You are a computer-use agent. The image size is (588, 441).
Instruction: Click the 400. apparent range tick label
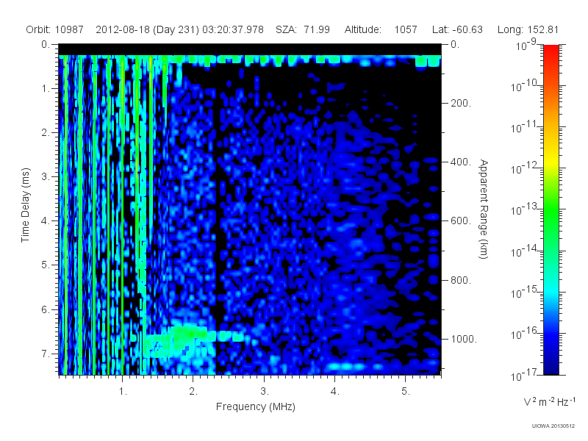coord(461,162)
